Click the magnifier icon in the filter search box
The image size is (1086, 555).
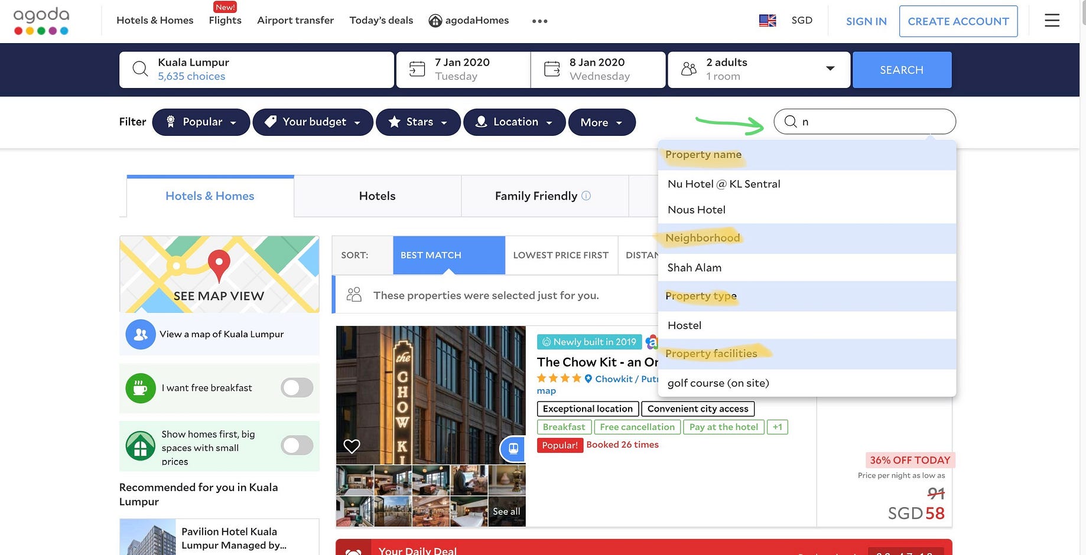pos(790,122)
